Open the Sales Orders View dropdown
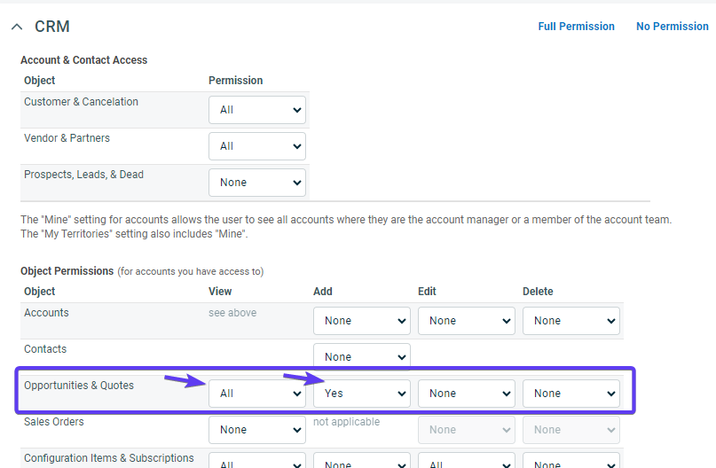The image size is (716, 468). [x=257, y=430]
